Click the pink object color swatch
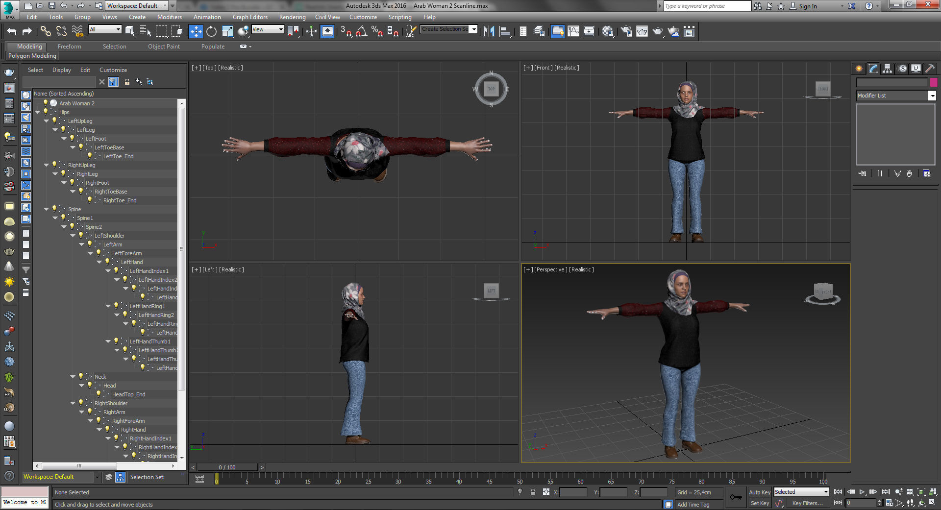Image resolution: width=941 pixels, height=510 pixels. 934,82
